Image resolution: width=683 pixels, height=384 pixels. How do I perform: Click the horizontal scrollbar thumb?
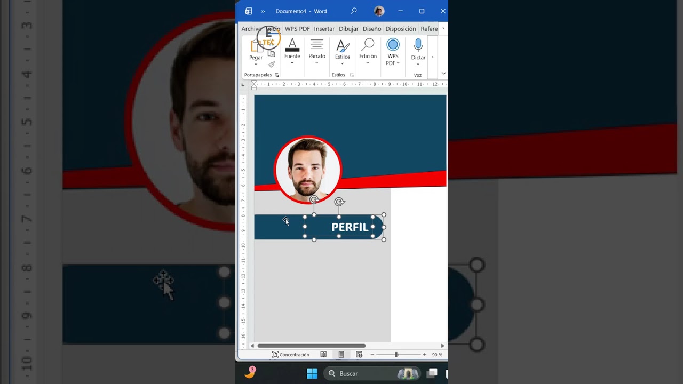coord(312,346)
